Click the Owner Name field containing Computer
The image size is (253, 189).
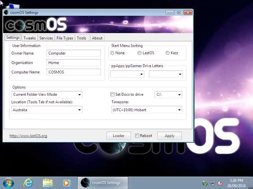[74, 53]
